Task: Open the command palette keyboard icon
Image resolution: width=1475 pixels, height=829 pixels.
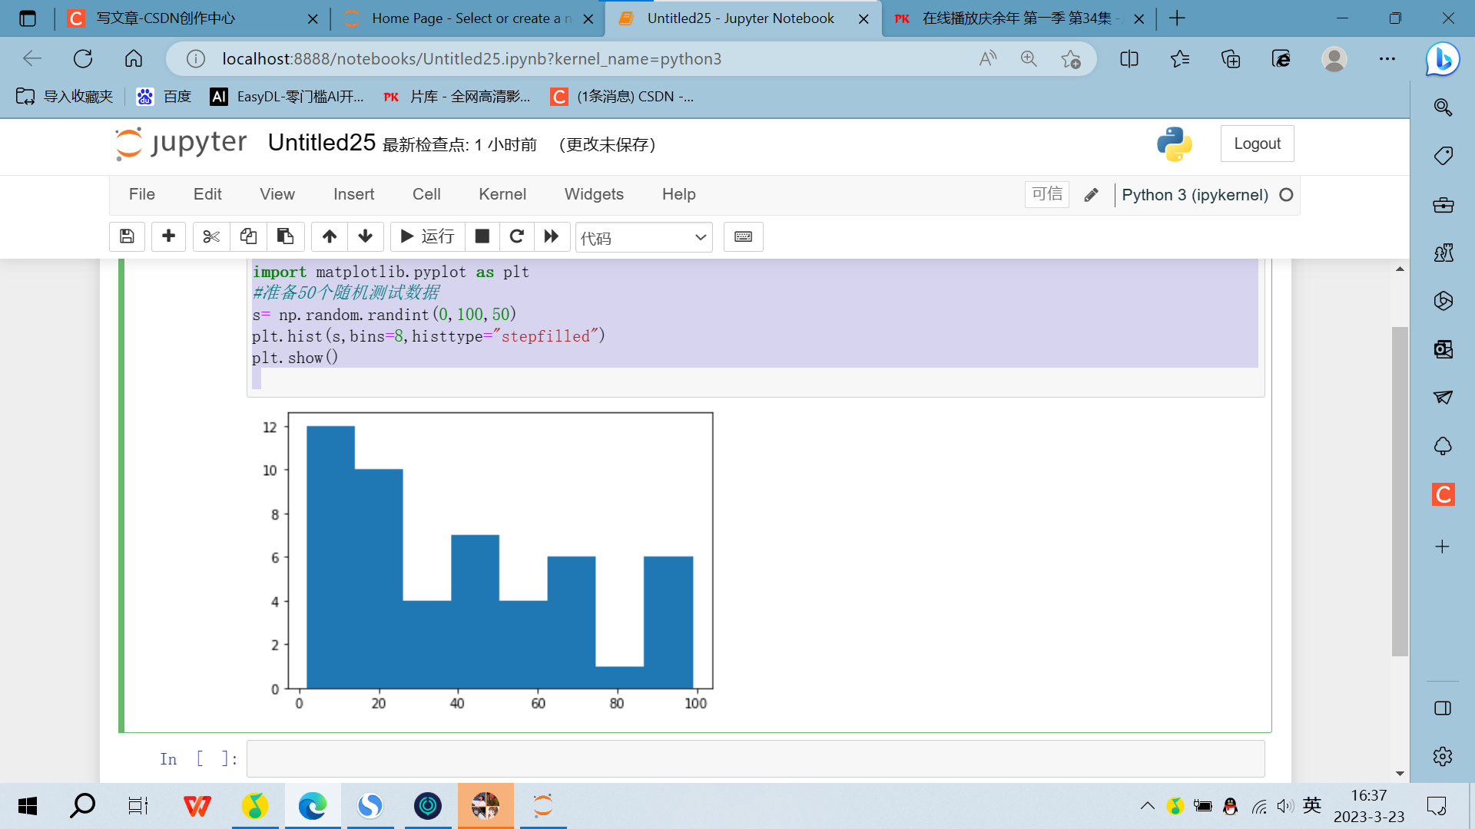Action: 743,236
